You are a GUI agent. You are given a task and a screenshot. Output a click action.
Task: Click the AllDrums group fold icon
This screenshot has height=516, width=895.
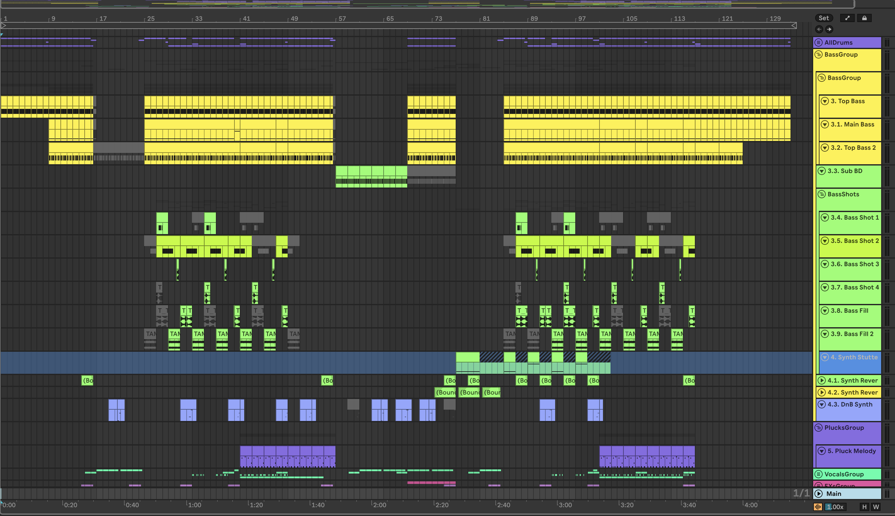tap(819, 42)
